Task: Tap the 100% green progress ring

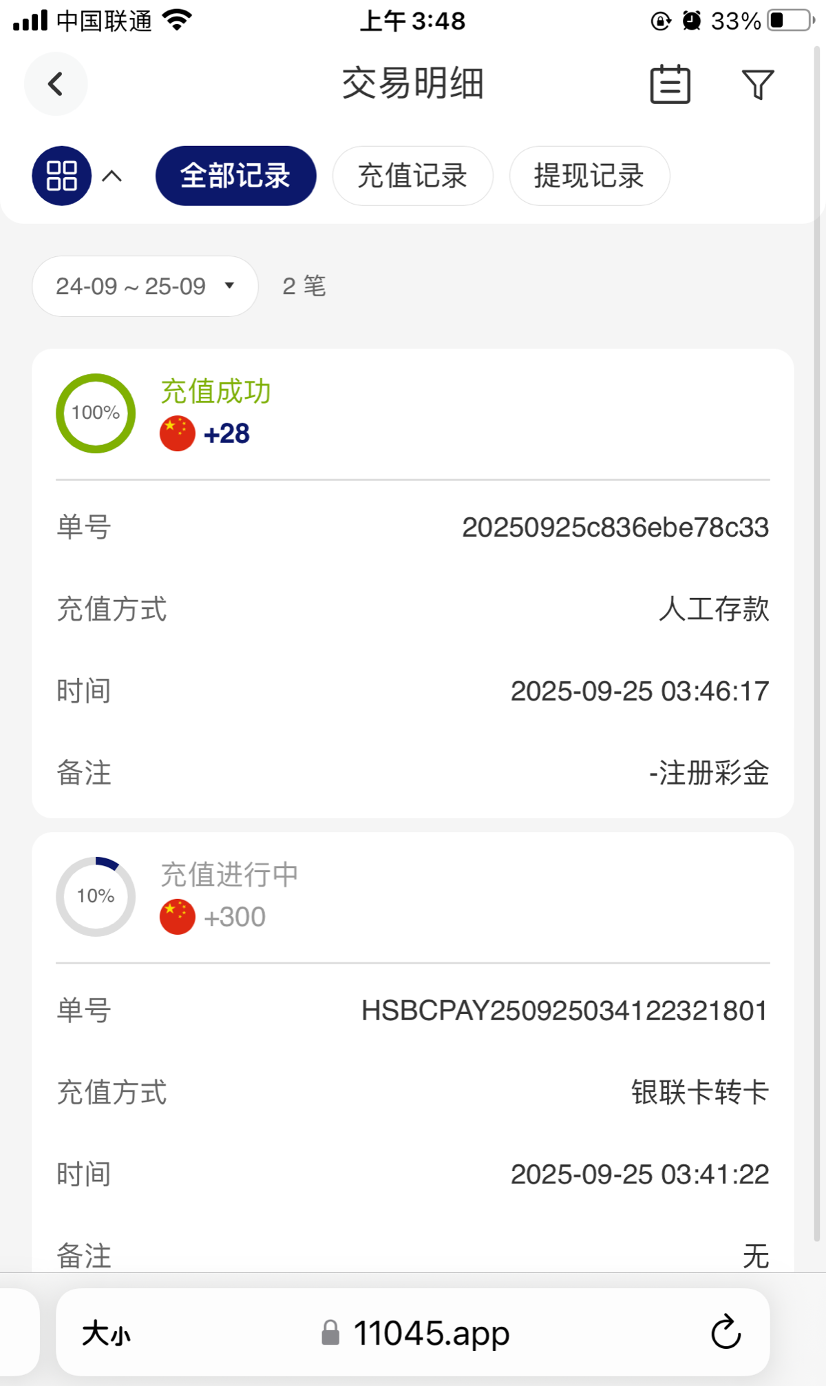Action: [x=96, y=413]
